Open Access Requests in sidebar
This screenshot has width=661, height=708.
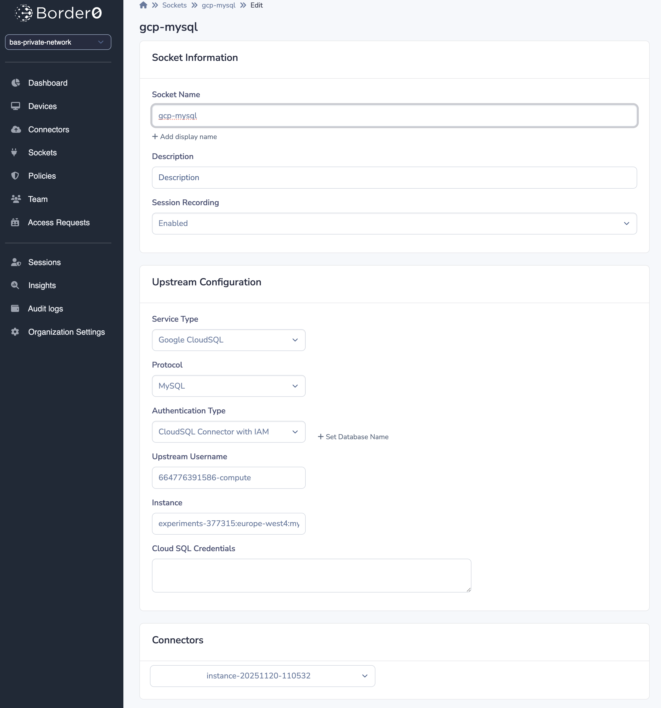tap(58, 222)
